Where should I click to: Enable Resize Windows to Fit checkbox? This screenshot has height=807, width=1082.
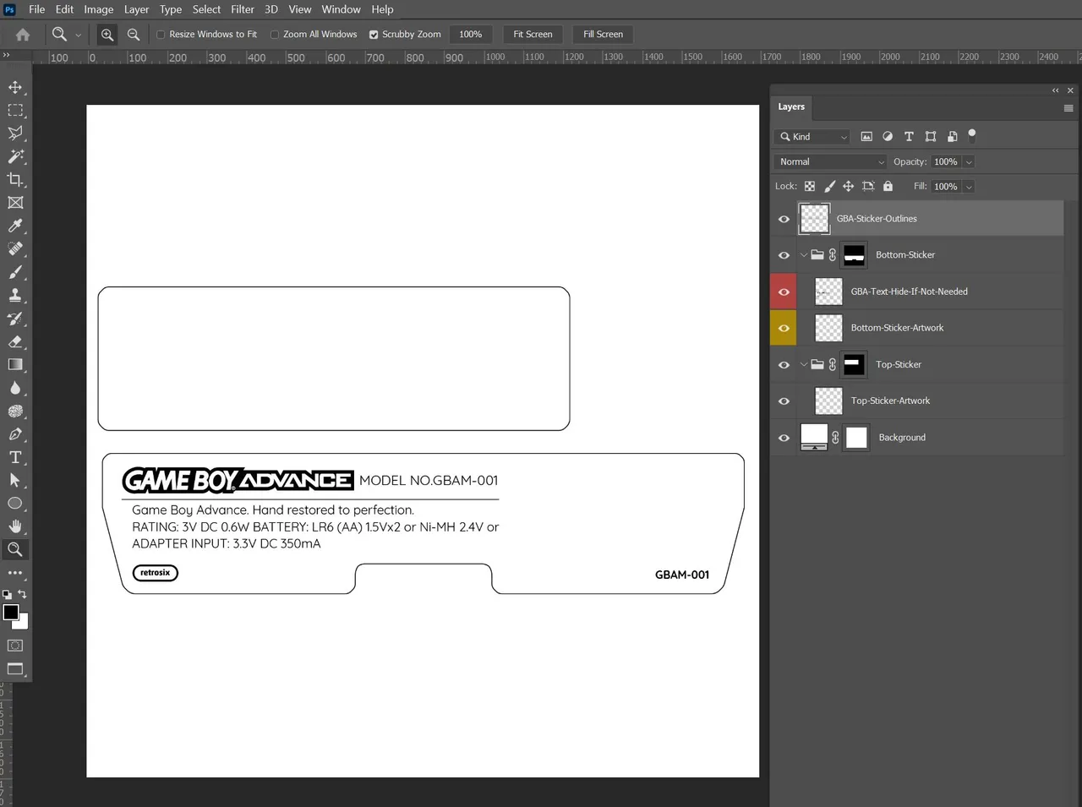click(x=161, y=35)
